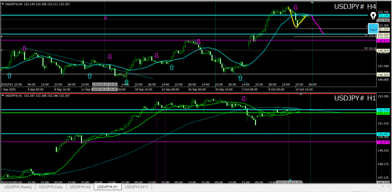Select the magenta down arrow above H4 peak
Screen dimensions: 392x192
pos(296,8)
